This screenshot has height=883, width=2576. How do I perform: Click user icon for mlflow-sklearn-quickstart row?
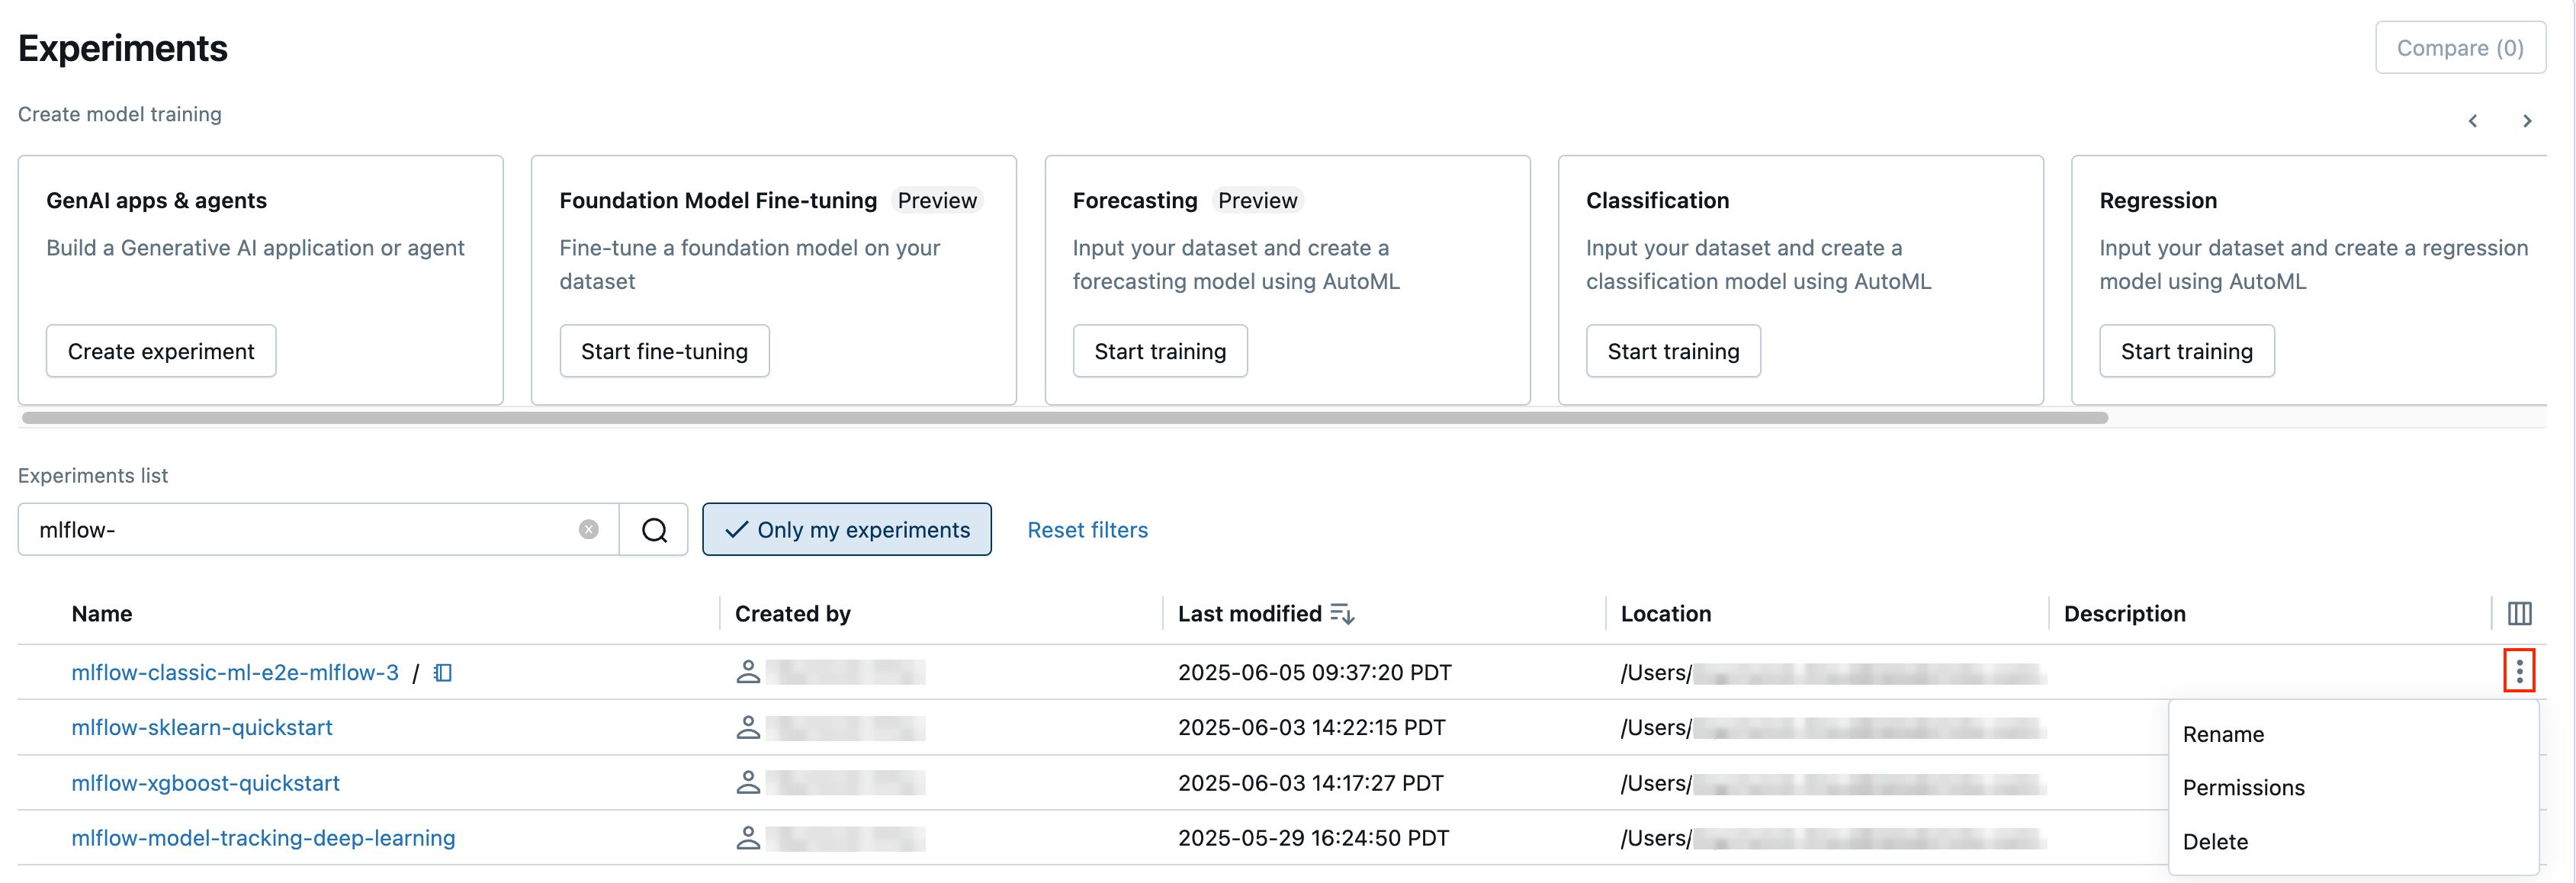point(748,727)
